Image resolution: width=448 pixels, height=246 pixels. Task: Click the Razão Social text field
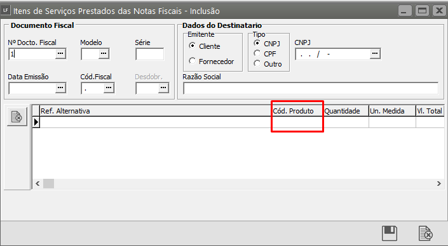pyautogui.click(x=311, y=88)
